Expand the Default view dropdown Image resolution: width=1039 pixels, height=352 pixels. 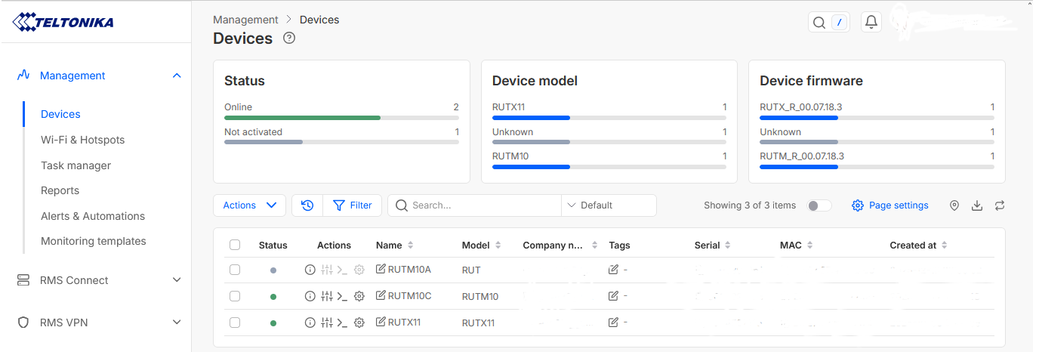(x=609, y=205)
